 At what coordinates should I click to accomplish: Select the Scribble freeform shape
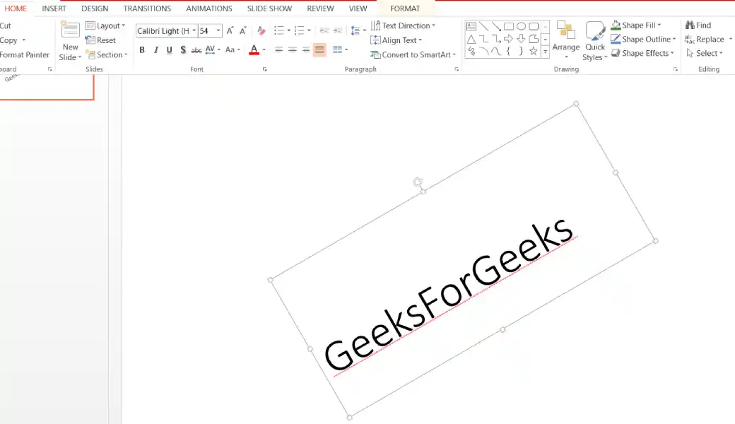click(x=471, y=51)
